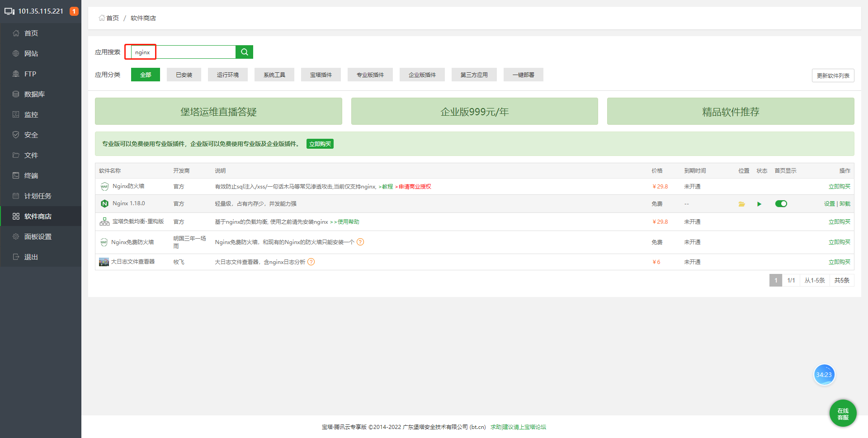
Task: Click the green search magnifier button
Action: tap(244, 52)
